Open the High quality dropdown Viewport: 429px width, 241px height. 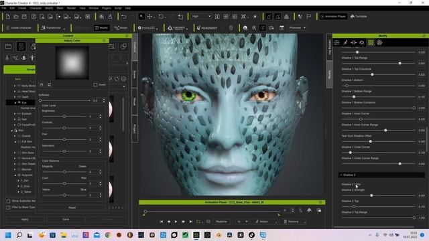201,16
